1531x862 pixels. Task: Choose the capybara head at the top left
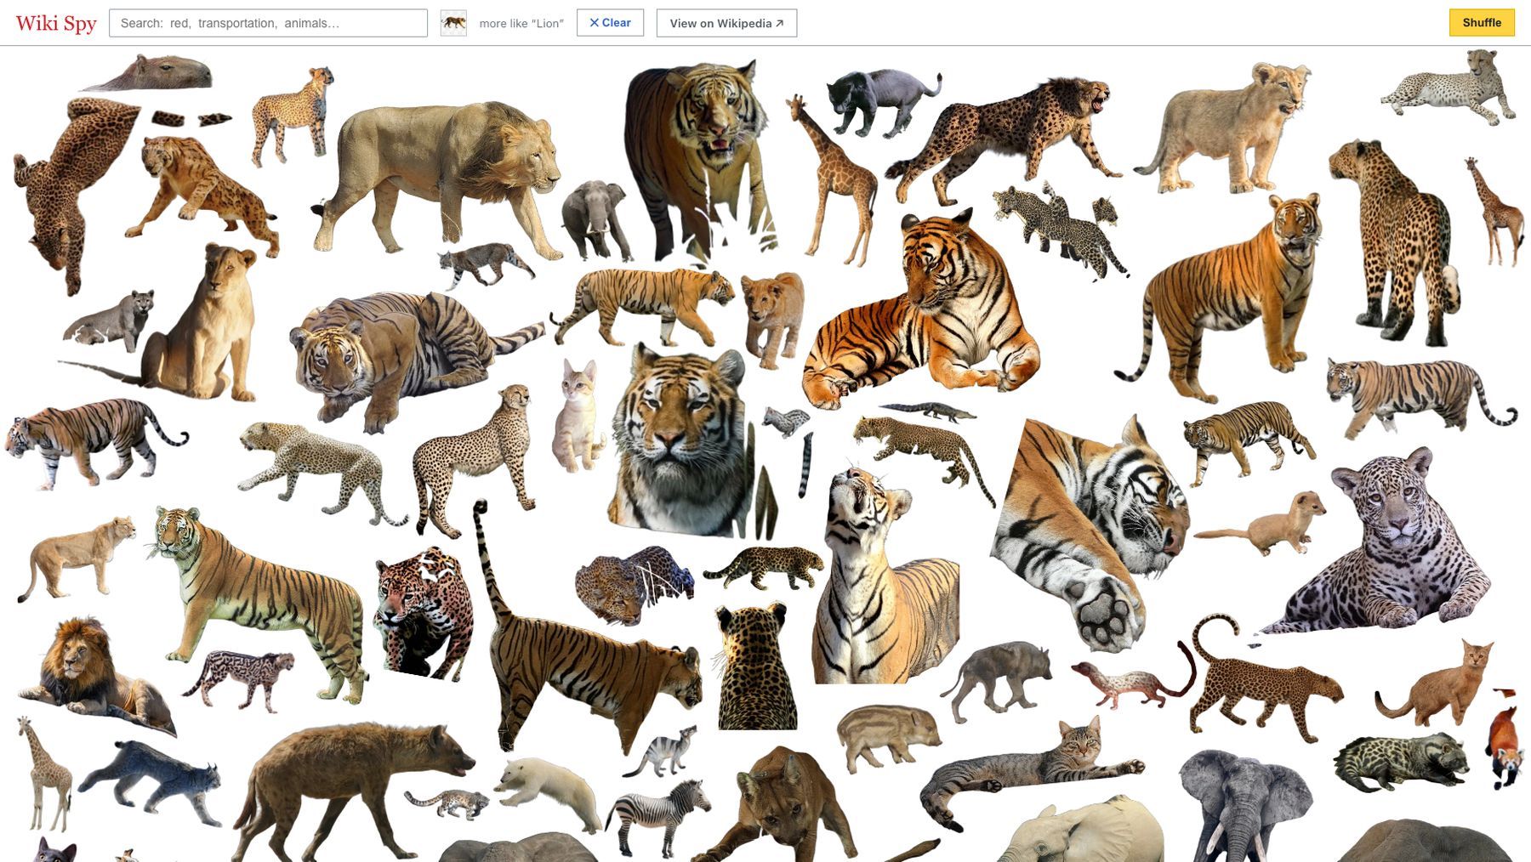(x=148, y=73)
